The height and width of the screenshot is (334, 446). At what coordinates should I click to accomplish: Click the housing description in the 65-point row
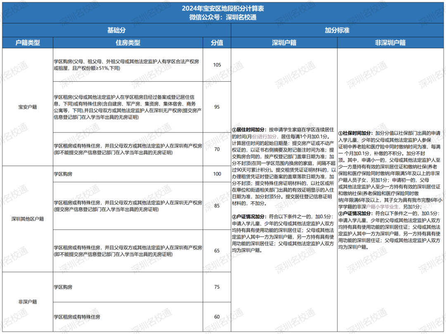point(128,251)
